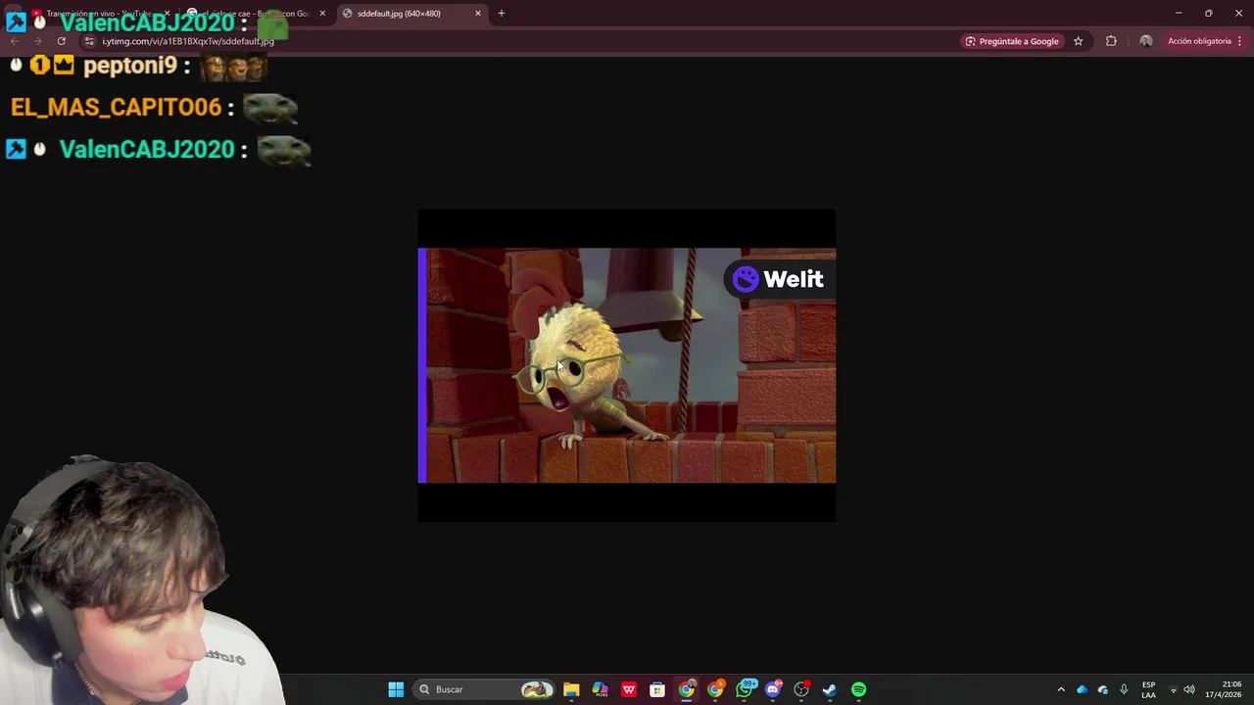Click the EL_MAS_CAPITO06 chat username
This screenshot has height=705, width=1254.
[x=116, y=107]
